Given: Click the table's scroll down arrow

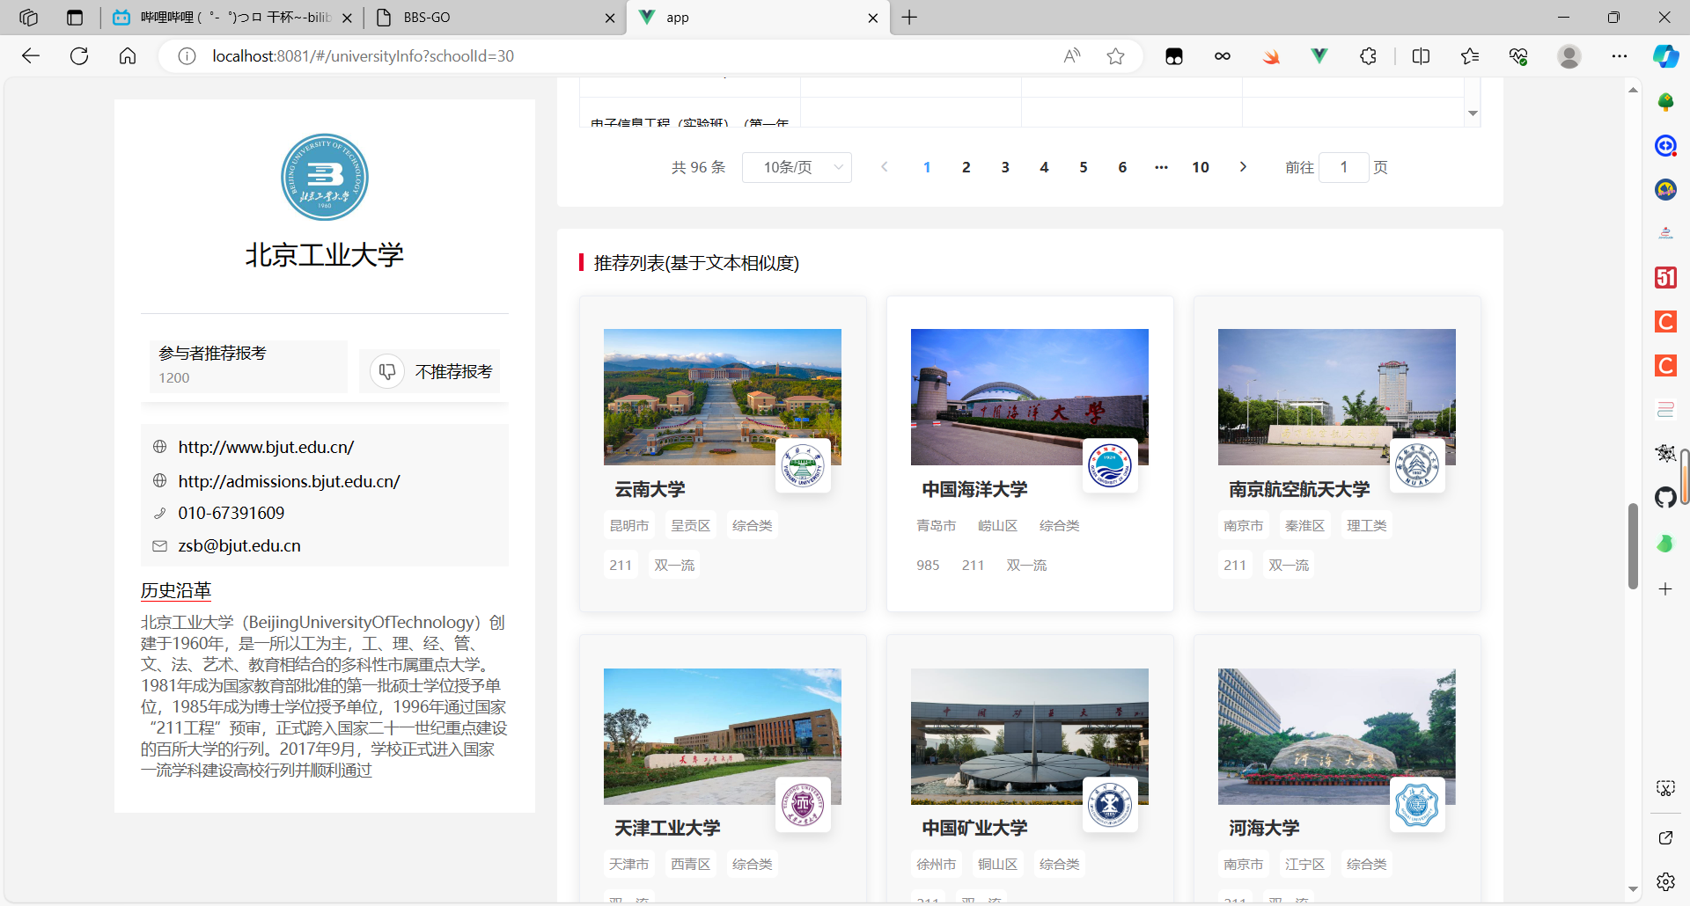Looking at the screenshot, I should point(1473,113).
